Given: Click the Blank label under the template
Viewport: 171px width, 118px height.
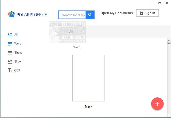Looking at the screenshot, I should (x=88, y=107).
